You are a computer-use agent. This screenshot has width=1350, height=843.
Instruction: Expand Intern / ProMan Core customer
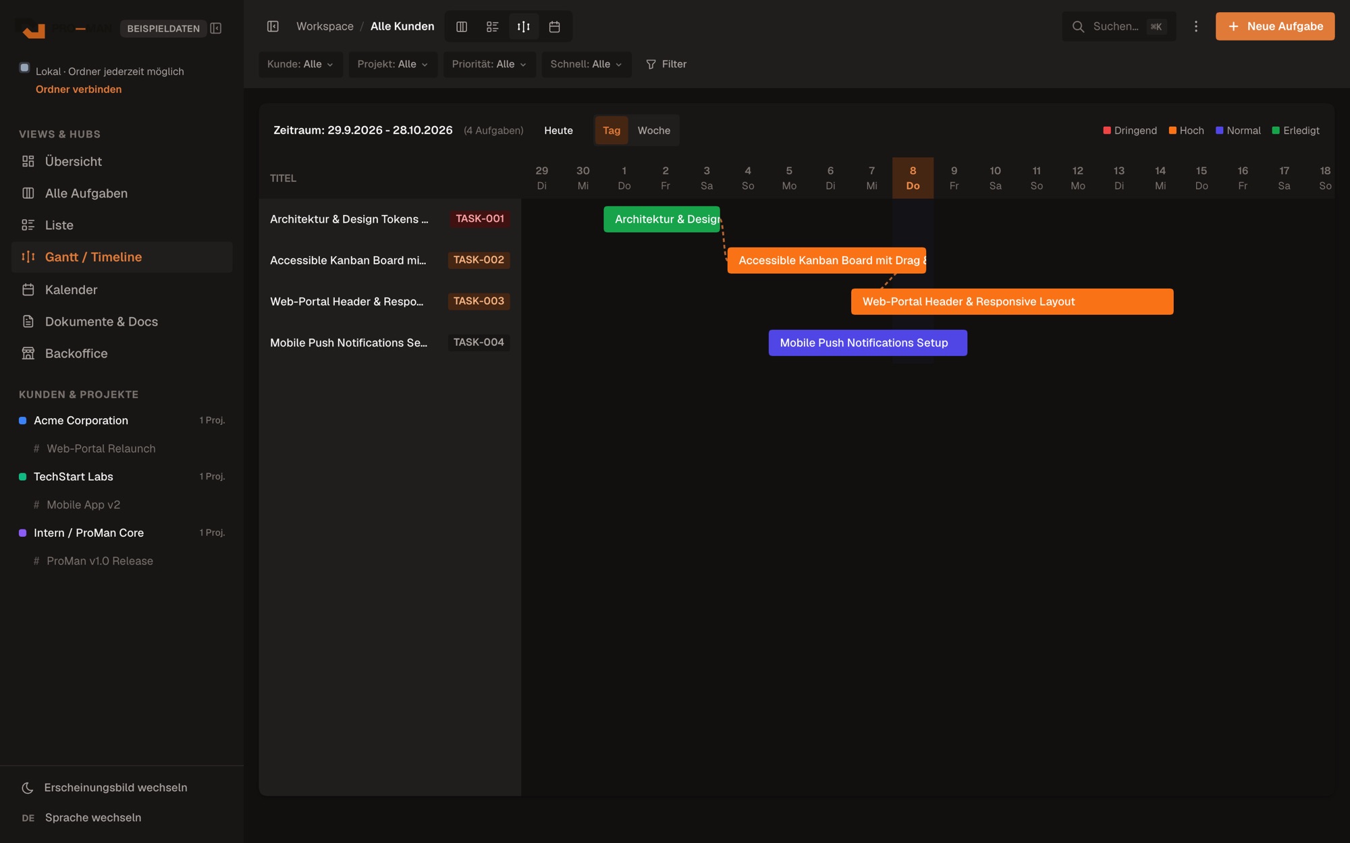pos(122,533)
